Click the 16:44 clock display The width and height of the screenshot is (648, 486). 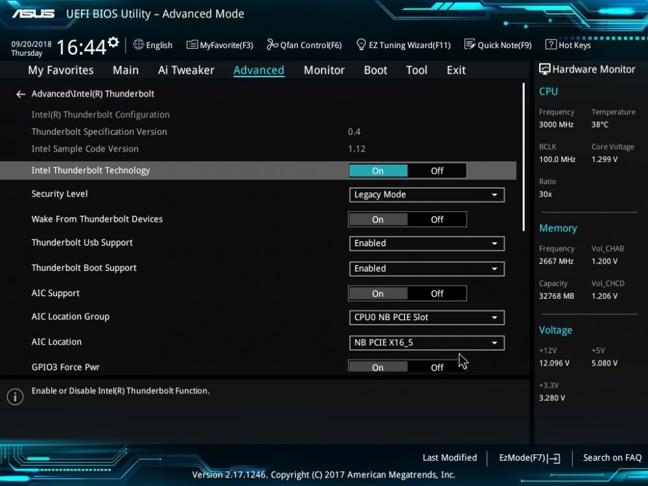[x=82, y=47]
